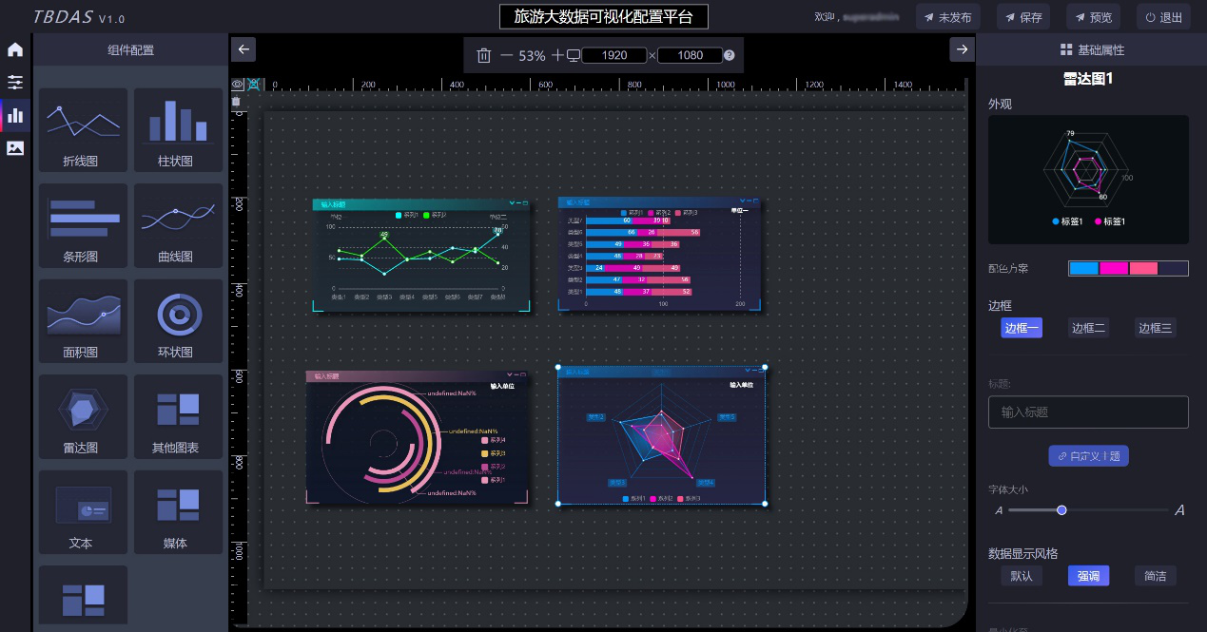
Task: Click the plus zoom-in icon next to 53%
Action: coord(557,55)
